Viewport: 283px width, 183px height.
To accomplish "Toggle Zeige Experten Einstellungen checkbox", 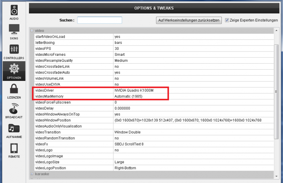I will 227,20.
